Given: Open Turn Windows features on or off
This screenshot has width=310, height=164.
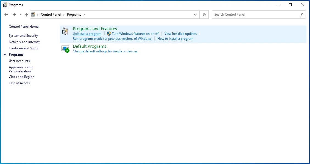Looking at the screenshot, I should [135, 34].
